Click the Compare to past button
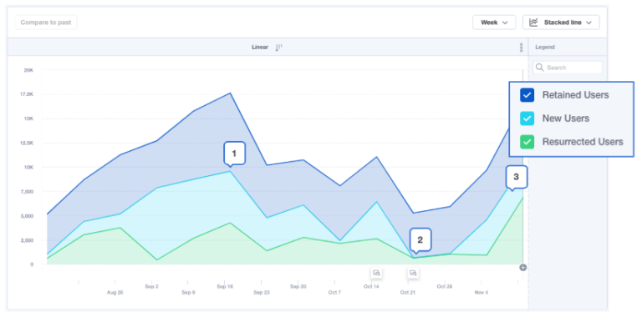Image resolution: width=642 pixels, height=317 pixels. point(46,23)
